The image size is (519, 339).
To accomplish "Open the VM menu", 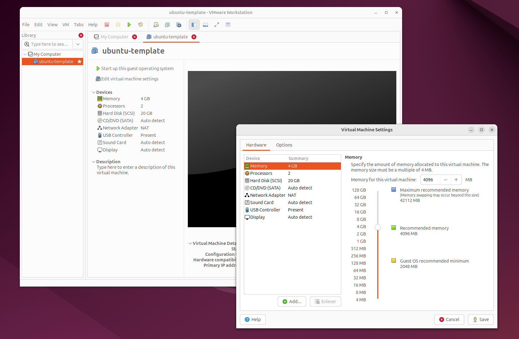I will (66, 25).
